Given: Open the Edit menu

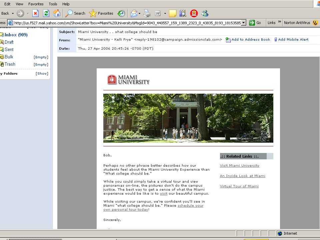Looking at the screenshot, I should (x=7, y=4).
